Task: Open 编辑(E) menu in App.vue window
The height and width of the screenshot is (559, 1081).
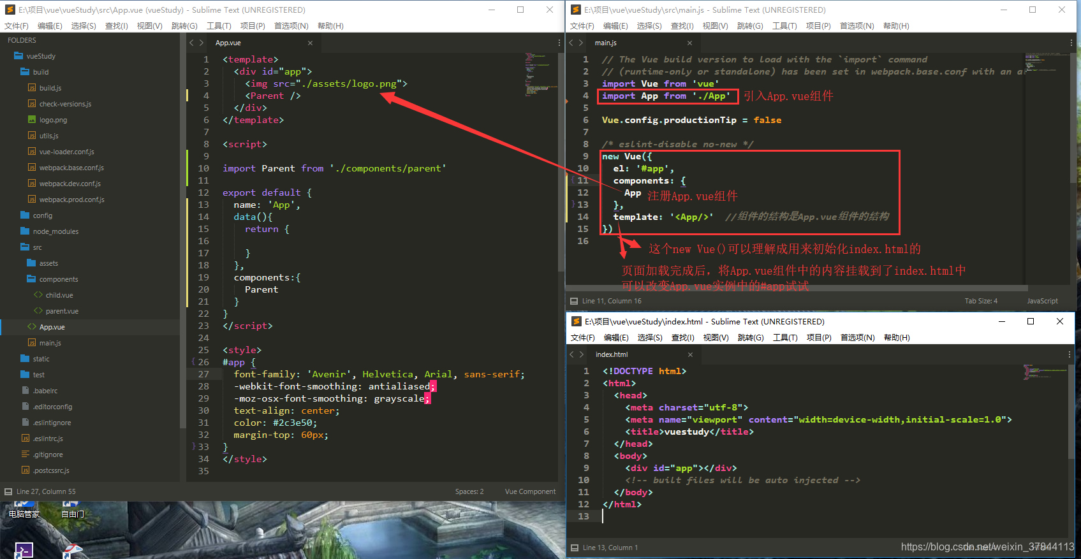Action: [x=50, y=26]
